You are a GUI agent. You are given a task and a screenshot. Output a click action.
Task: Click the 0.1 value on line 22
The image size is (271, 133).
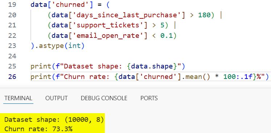click(167, 36)
